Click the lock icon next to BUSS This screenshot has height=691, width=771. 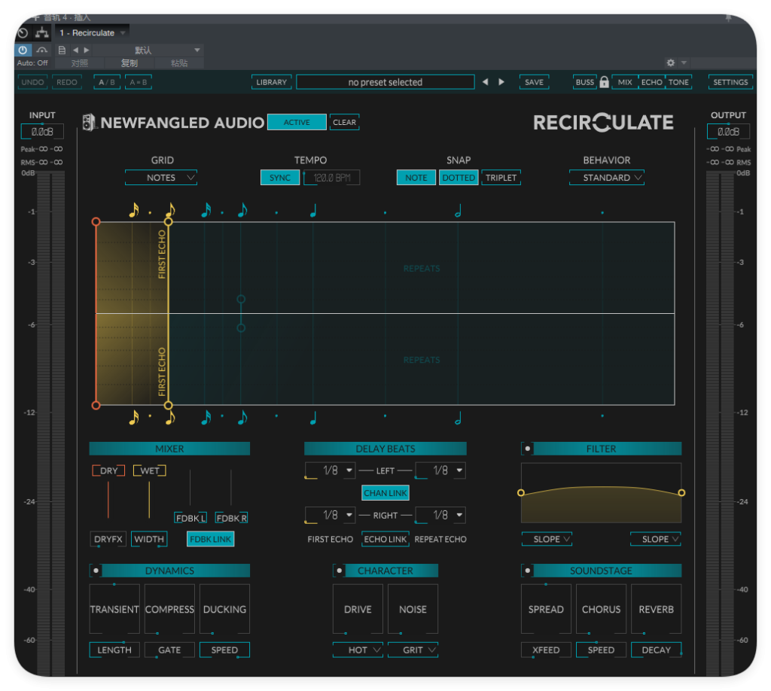tap(605, 82)
